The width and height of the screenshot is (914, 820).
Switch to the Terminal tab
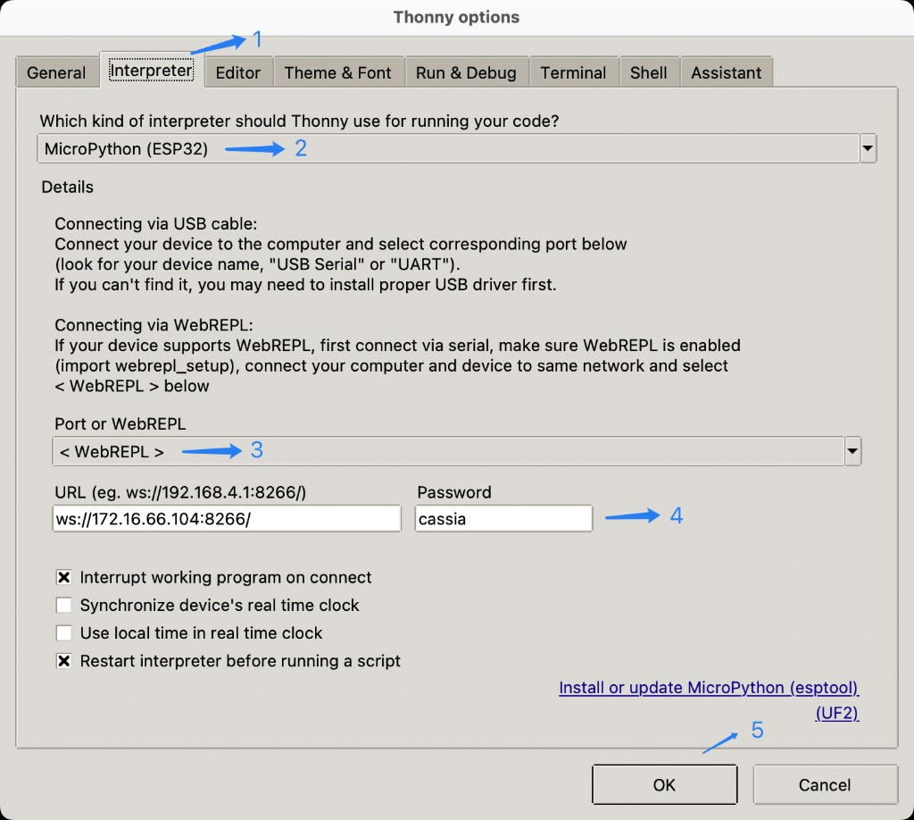[573, 73]
